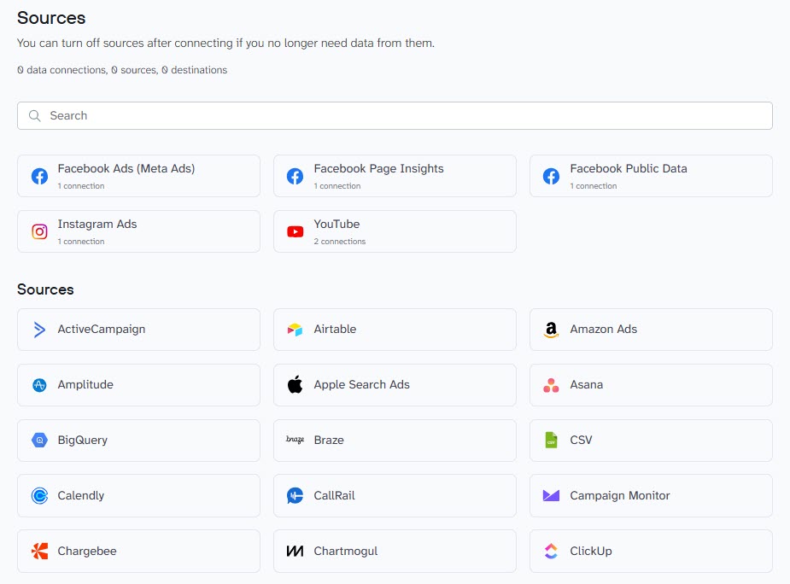Choose the Amplitude source label
Screen dimensions: 790x584
85,384
